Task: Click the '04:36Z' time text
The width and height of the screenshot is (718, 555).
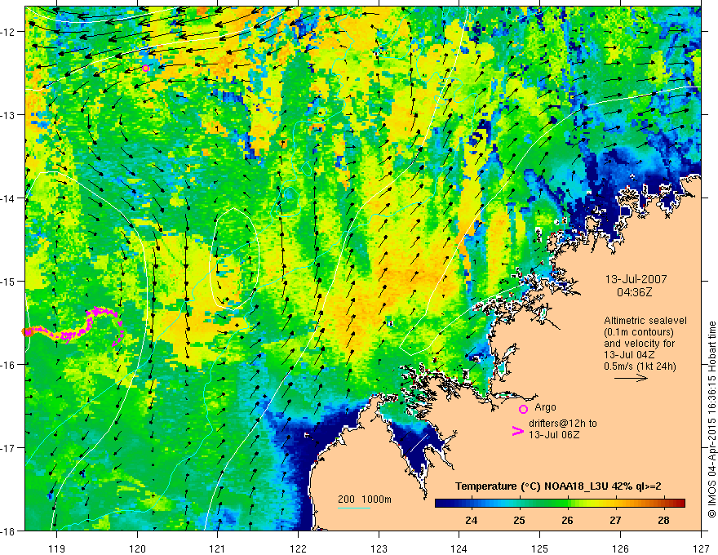Action: click(634, 291)
